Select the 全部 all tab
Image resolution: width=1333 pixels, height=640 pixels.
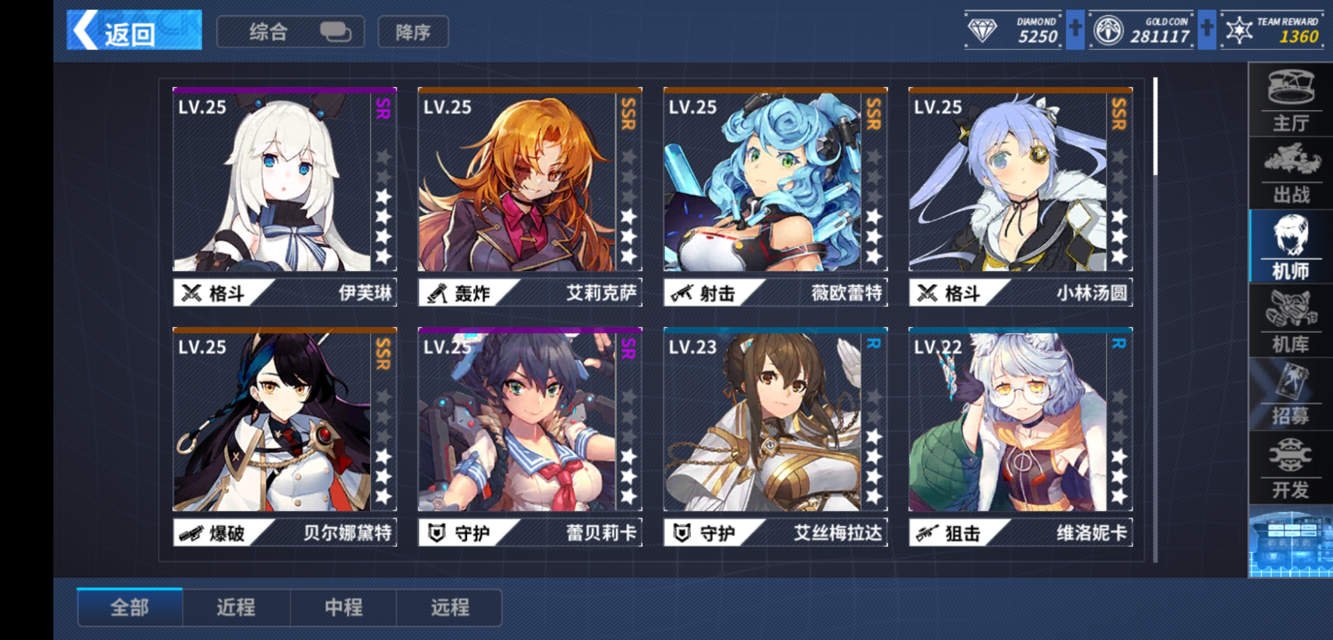[130, 607]
